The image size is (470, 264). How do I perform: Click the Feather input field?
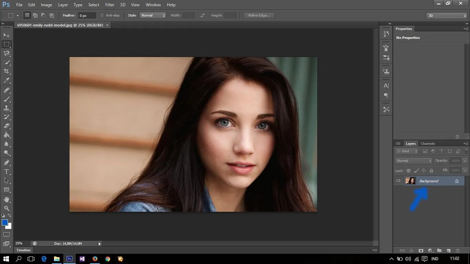click(x=87, y=15)
